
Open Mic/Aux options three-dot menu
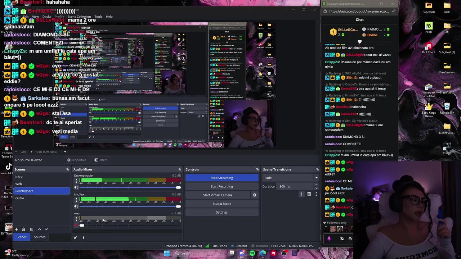coord(76,200)
